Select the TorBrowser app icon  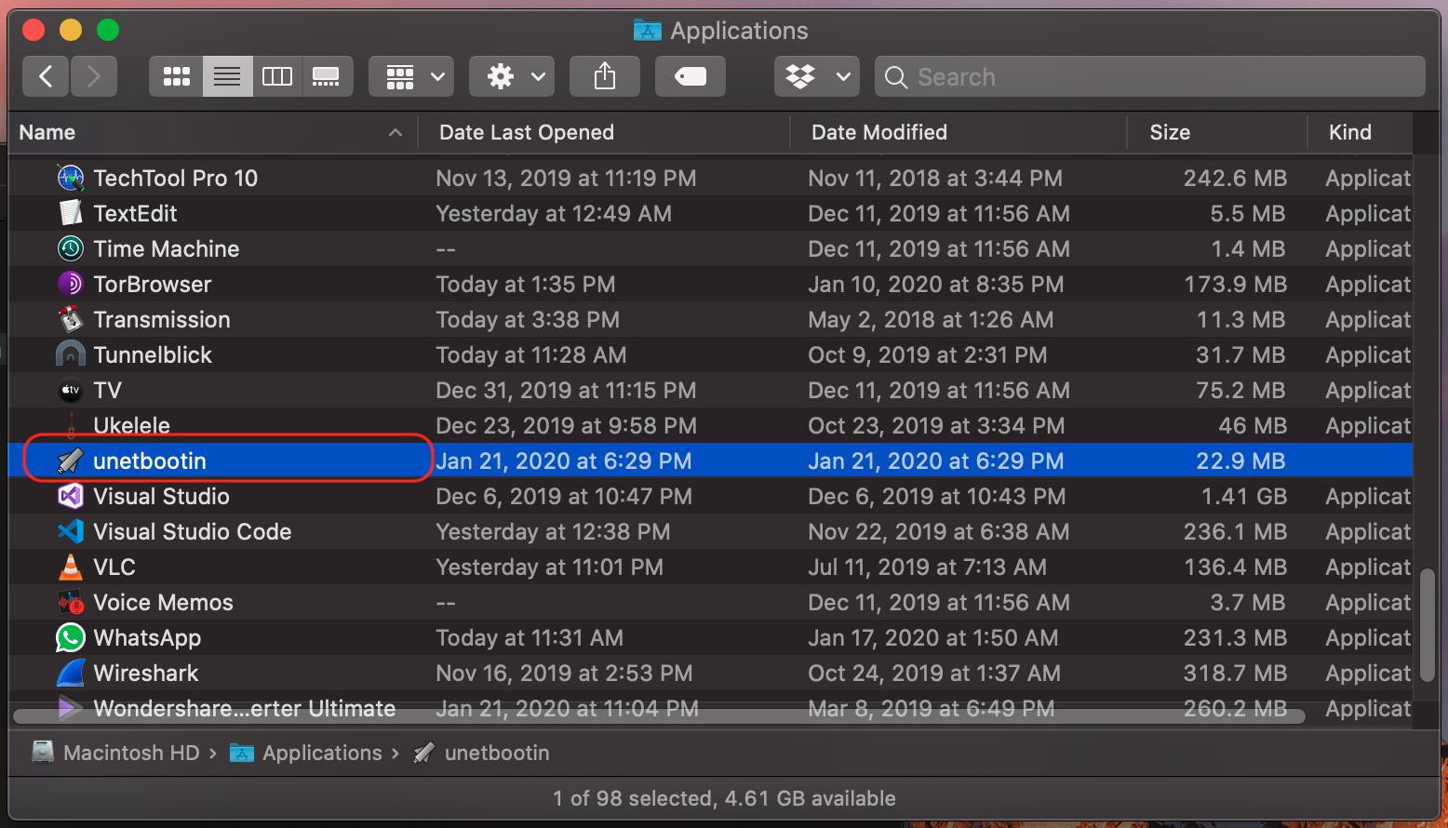click(71, 284)
